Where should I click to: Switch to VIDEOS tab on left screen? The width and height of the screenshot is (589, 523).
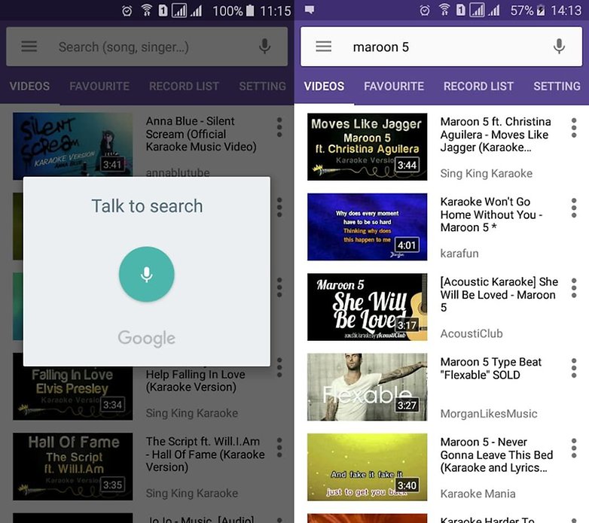(x=29, y=87)
